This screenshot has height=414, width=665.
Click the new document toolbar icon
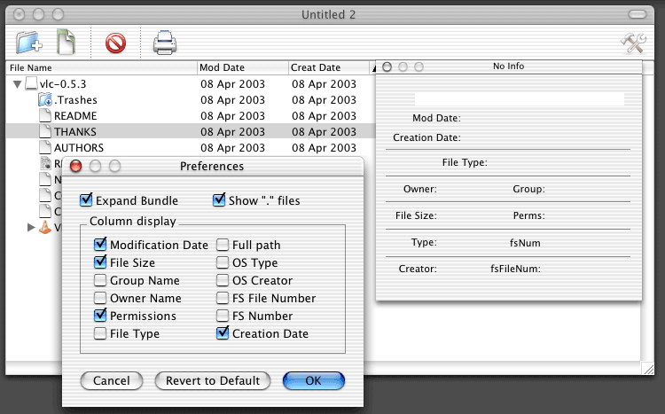click(x=66, y=42)
